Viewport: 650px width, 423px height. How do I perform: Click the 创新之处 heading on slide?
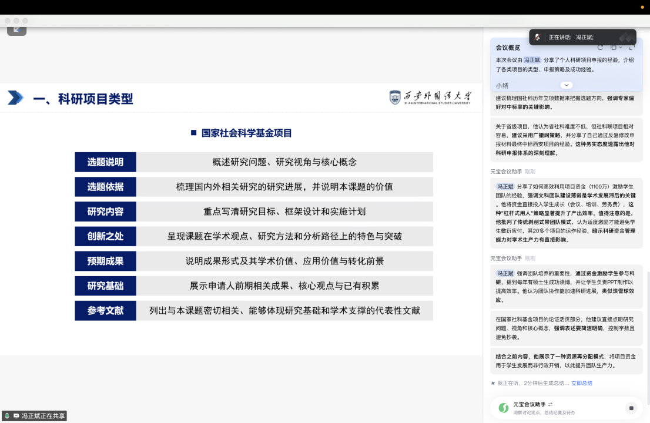pos(105,236)
